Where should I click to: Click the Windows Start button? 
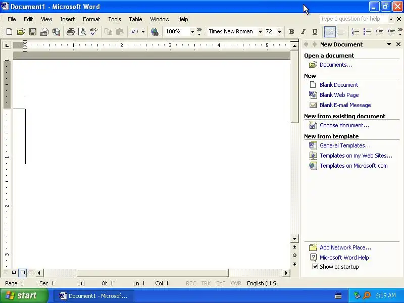pos(24,295)
